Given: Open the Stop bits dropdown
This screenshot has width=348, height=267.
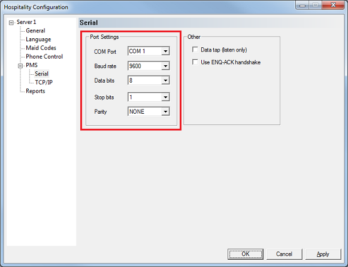Looking at the screenshot, I should tap(165, 97).
